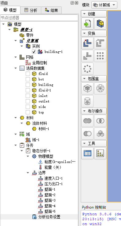Create a cylindrical bounding box under 包围盒
The image size is (121, 226).
[87, 101]
